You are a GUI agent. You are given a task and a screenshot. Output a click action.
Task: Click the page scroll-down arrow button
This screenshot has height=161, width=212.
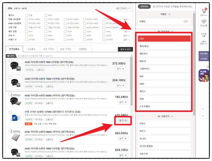tap(203, 116)
